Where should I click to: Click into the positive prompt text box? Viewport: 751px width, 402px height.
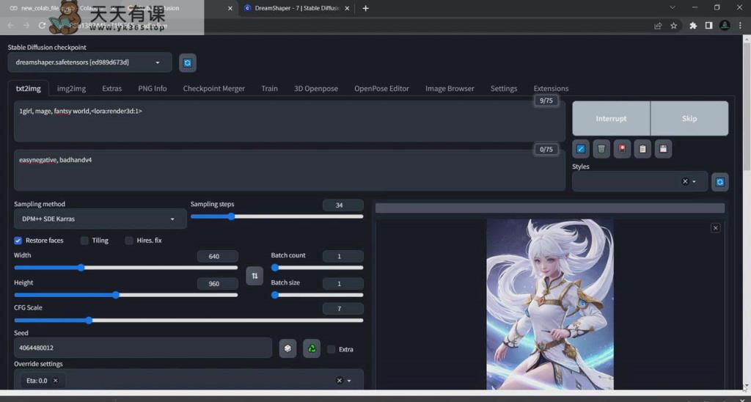coord(290,121)
